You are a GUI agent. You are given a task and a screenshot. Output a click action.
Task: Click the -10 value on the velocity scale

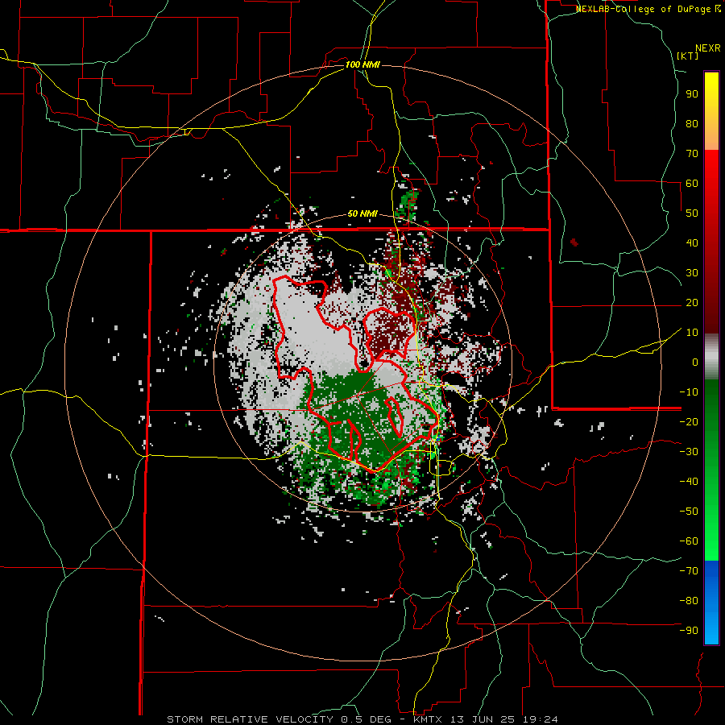(689, 392)
